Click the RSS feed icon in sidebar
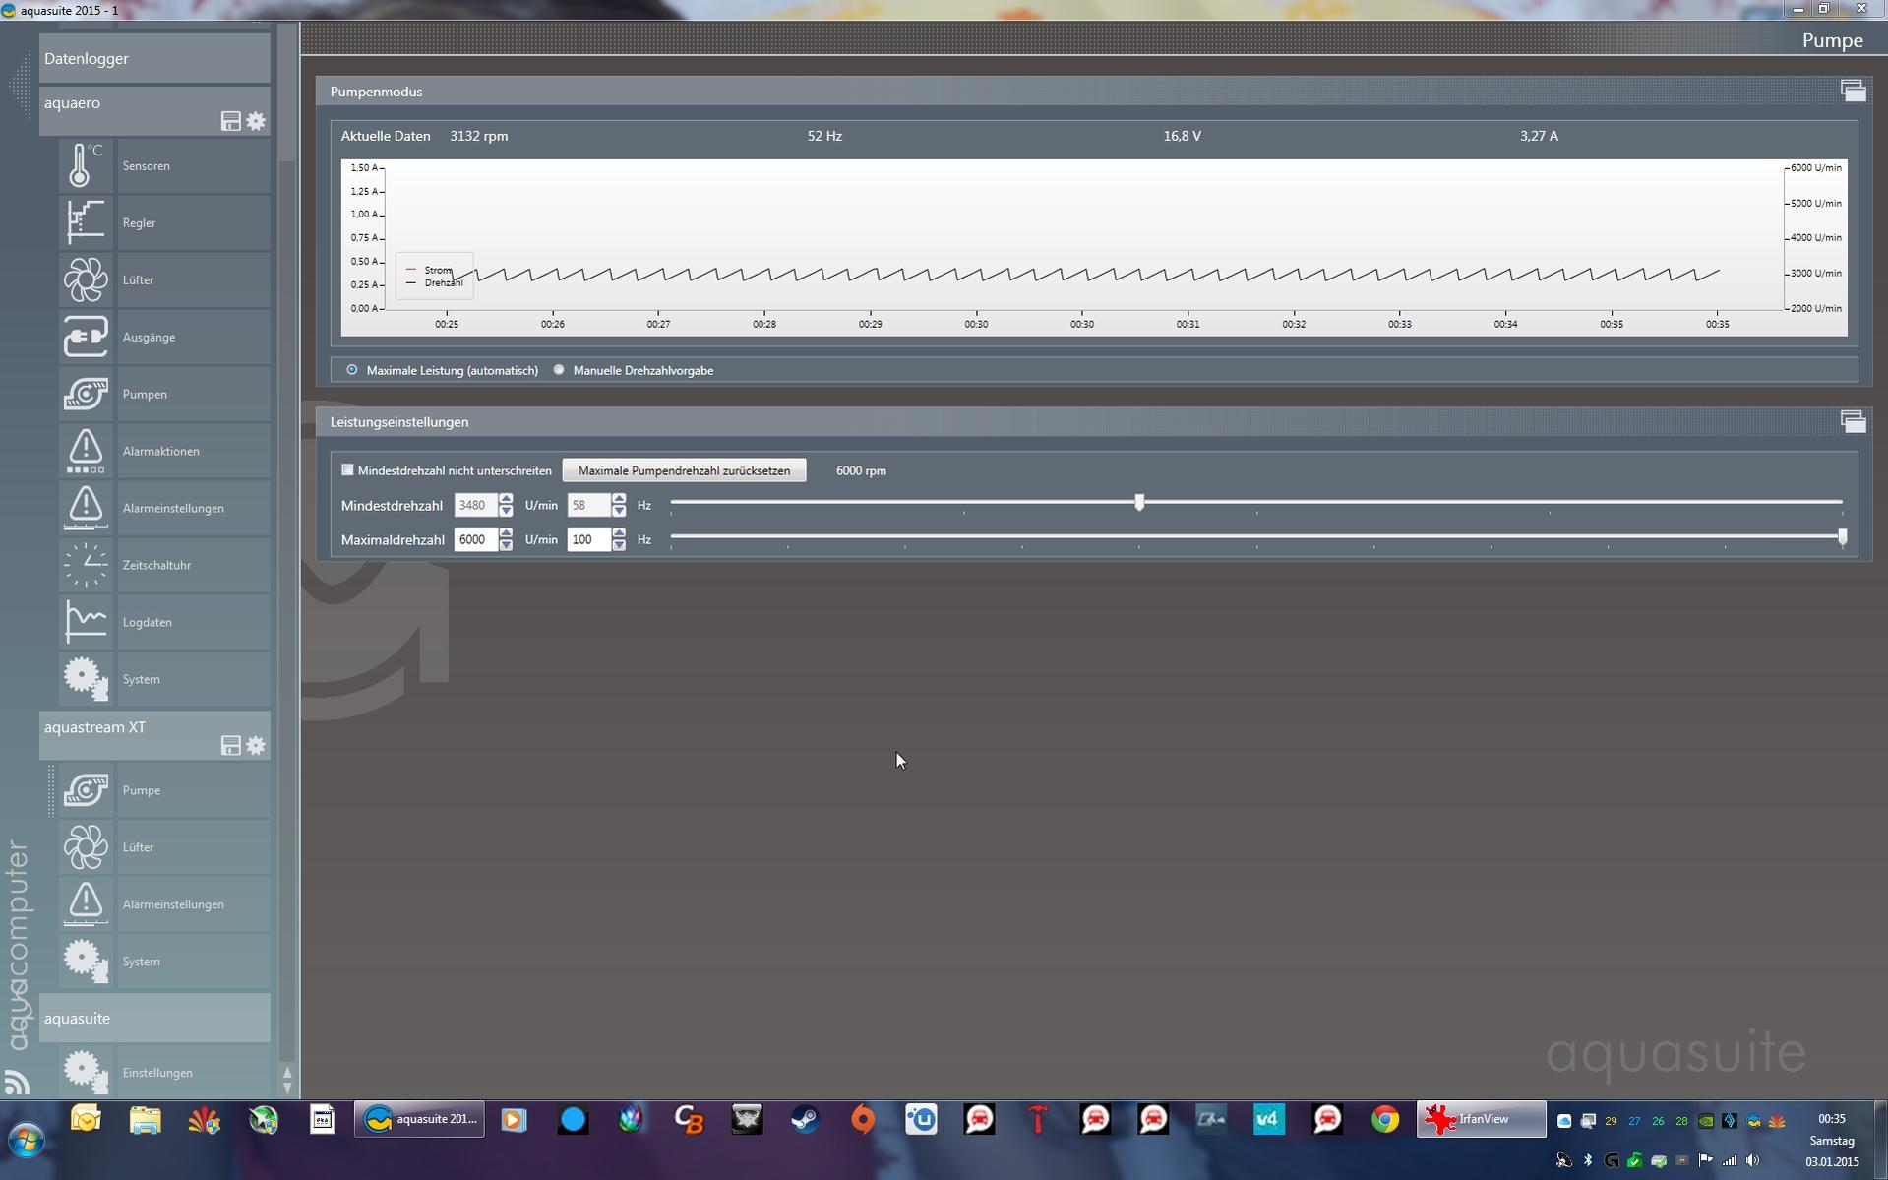The width and height of the screenshot is (1888, 1180). click(17, 1082)
